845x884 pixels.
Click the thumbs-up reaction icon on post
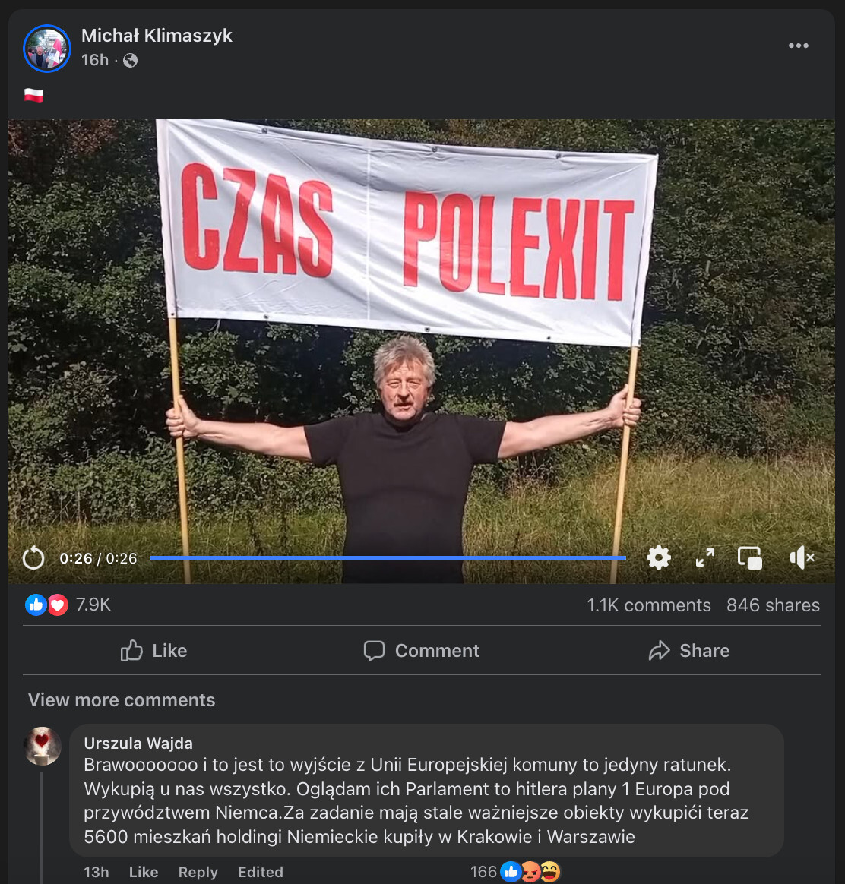(36, 605)
